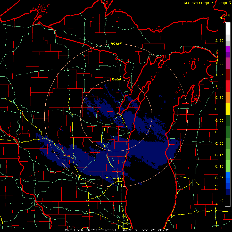
Task: Click the 2.00 legend value
Action: click(219, 52)
